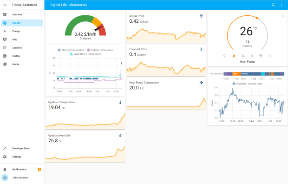Click the Heat Pump thermostat name label
This screenshot has width=288, height=184.
pyautogui.click(x=247, y=62)
